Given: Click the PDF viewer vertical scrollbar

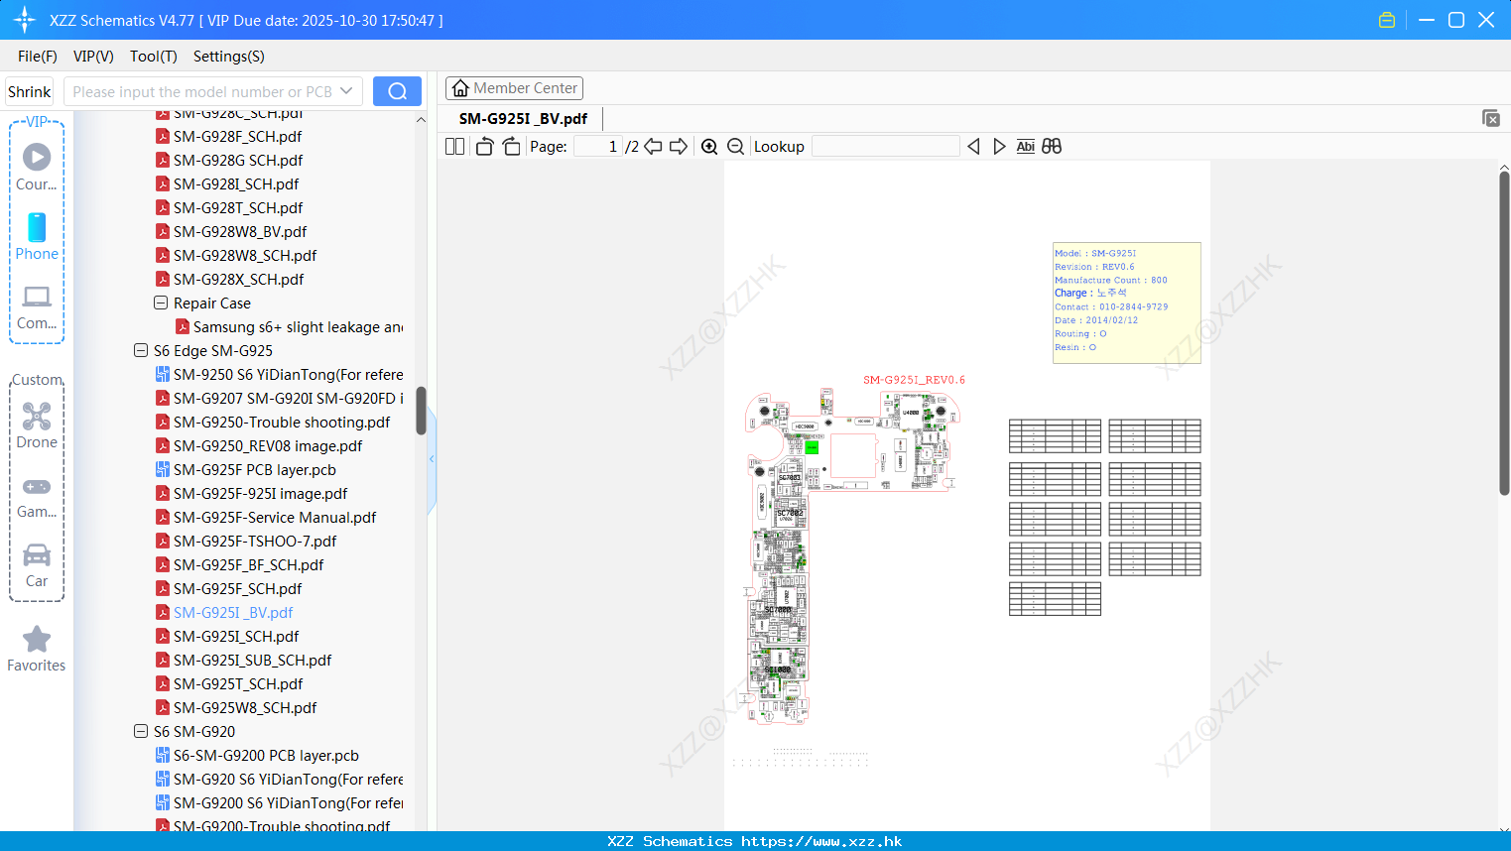Looking at the screenshot, I should [1504, 332].
